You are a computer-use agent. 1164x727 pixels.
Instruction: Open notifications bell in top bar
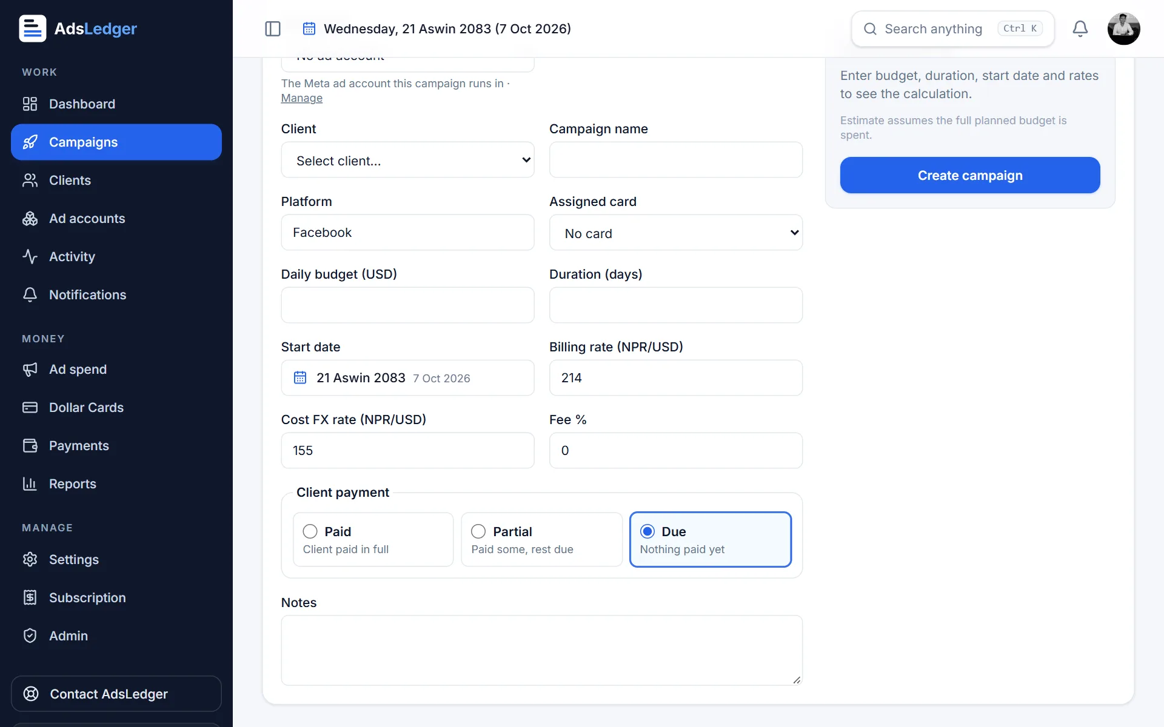pos(1080,28)
